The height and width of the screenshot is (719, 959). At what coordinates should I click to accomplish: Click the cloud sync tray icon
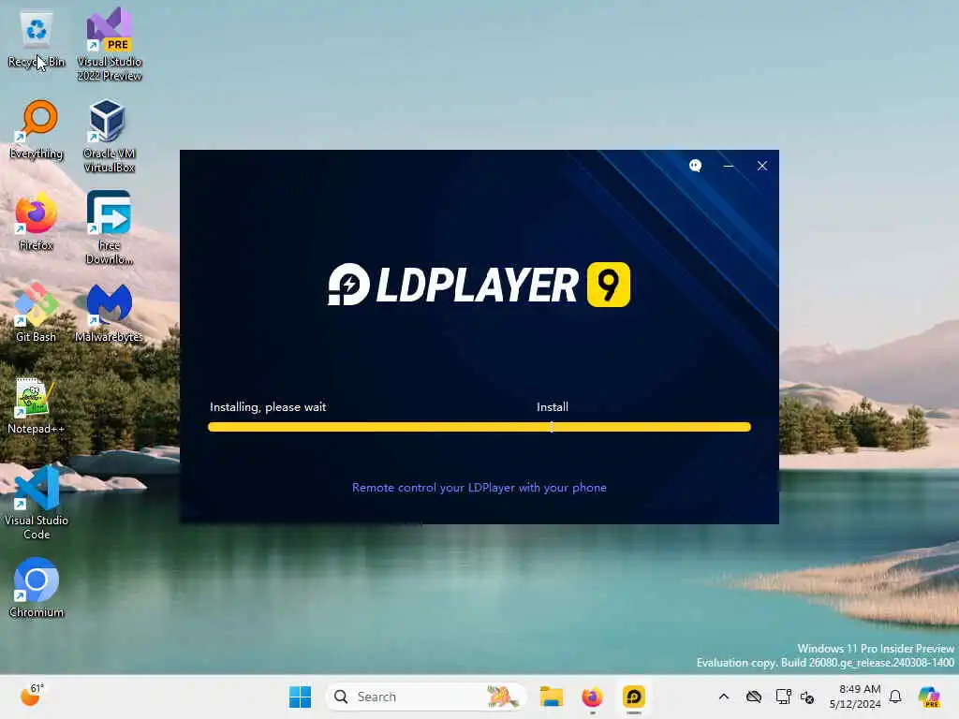(x=754, y=697)
